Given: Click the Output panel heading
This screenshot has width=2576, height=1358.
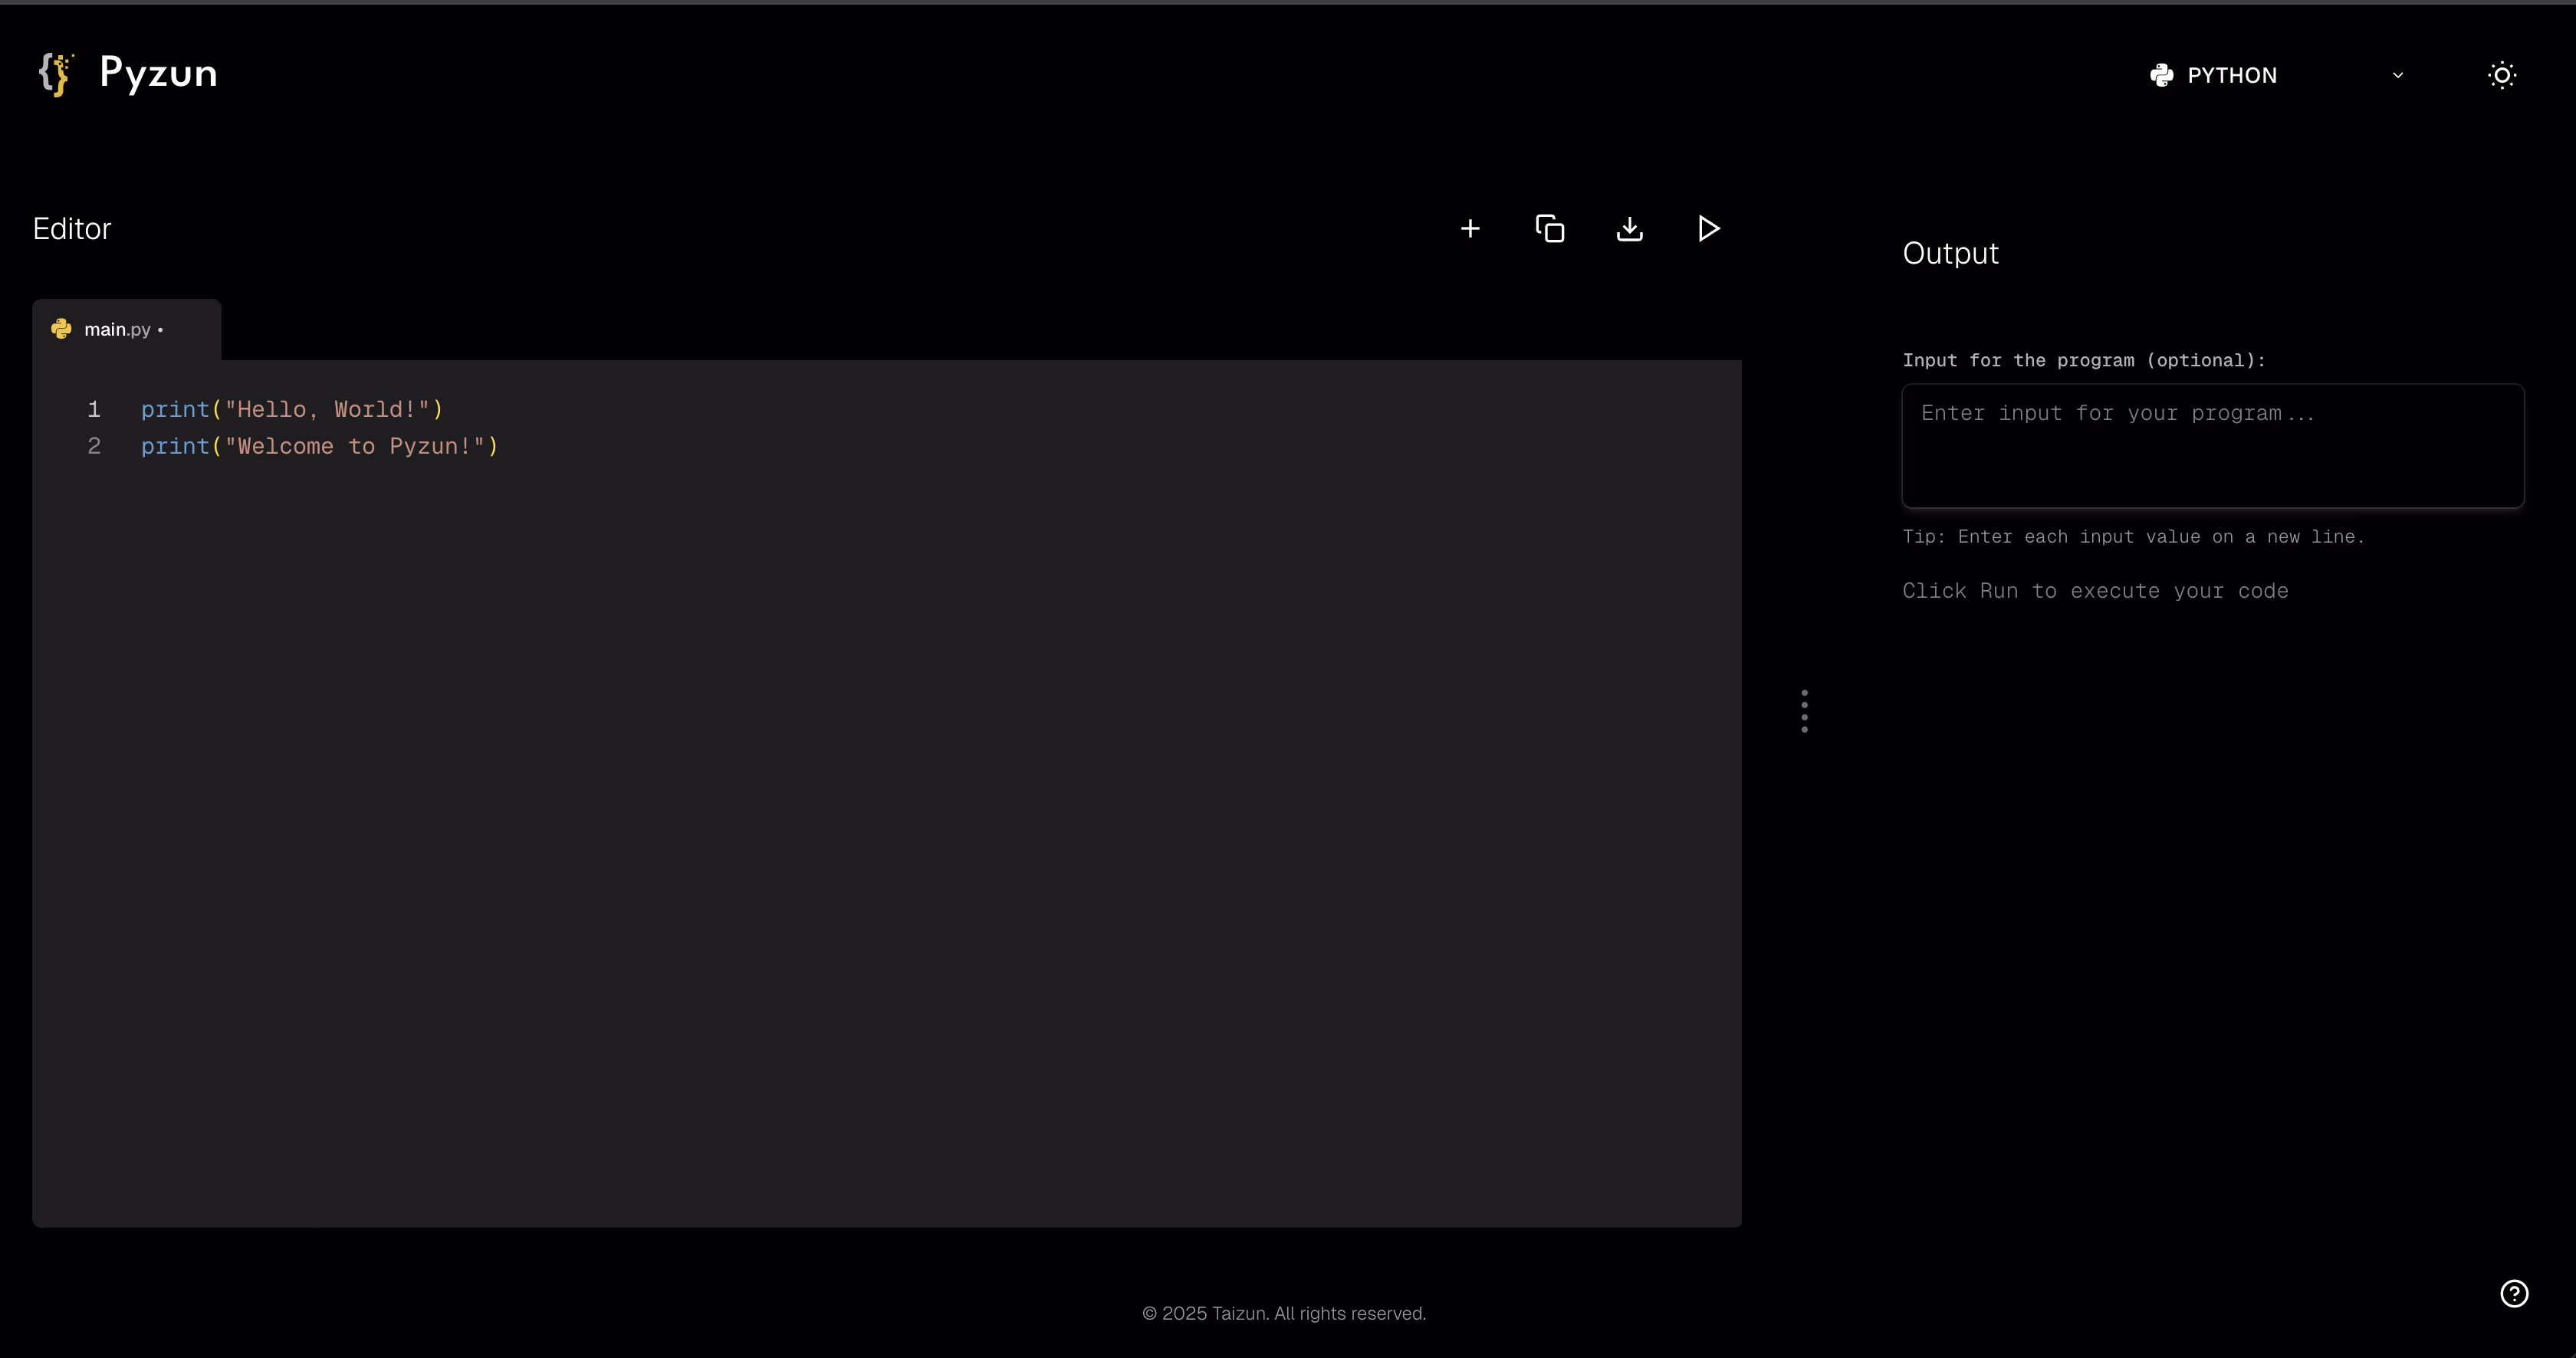Looking at the screenshot, I should tap(1950, 253).
